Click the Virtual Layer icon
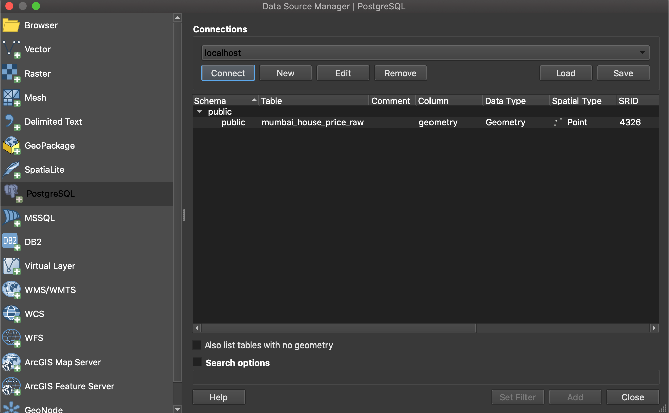Screen dimensions: 669x413 click(x=11, y=266)
